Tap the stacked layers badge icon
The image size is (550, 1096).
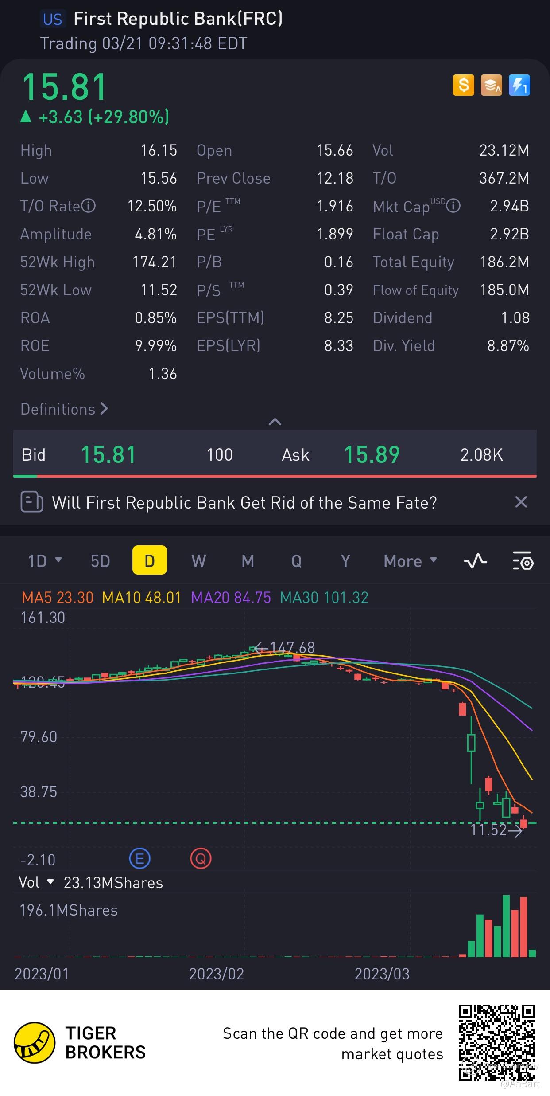[x=491, y=85]
